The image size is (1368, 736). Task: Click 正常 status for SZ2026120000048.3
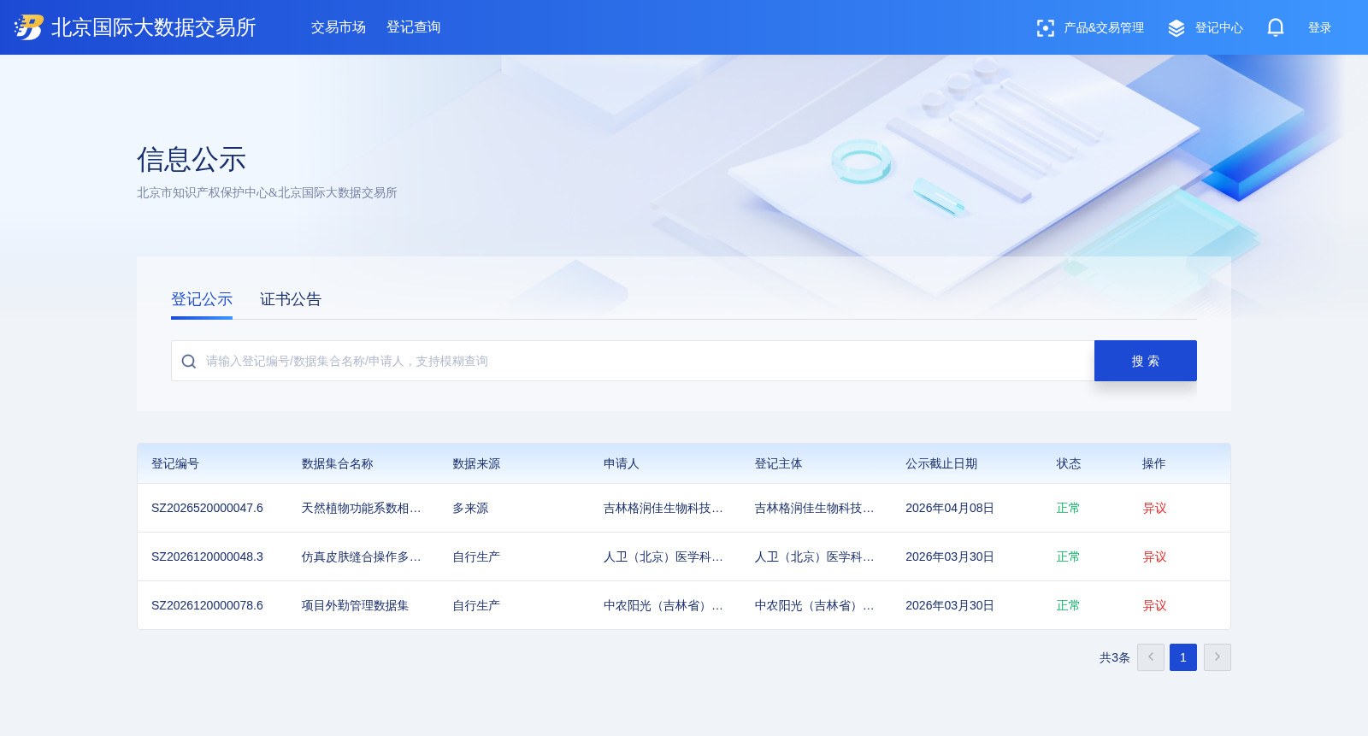point(1068,556)
